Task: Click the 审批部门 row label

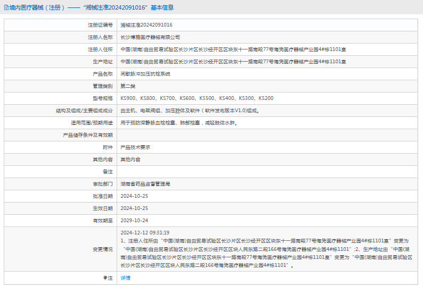Action: (103, 184)
